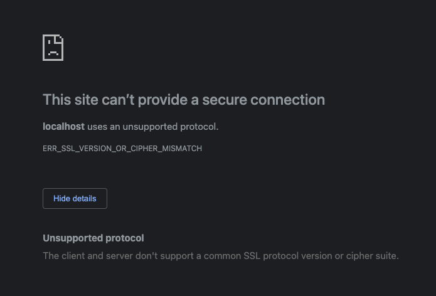Click the word 'common' in the details sentence
The width and height of the screenshot is (436, 296).
click(223, 256)
